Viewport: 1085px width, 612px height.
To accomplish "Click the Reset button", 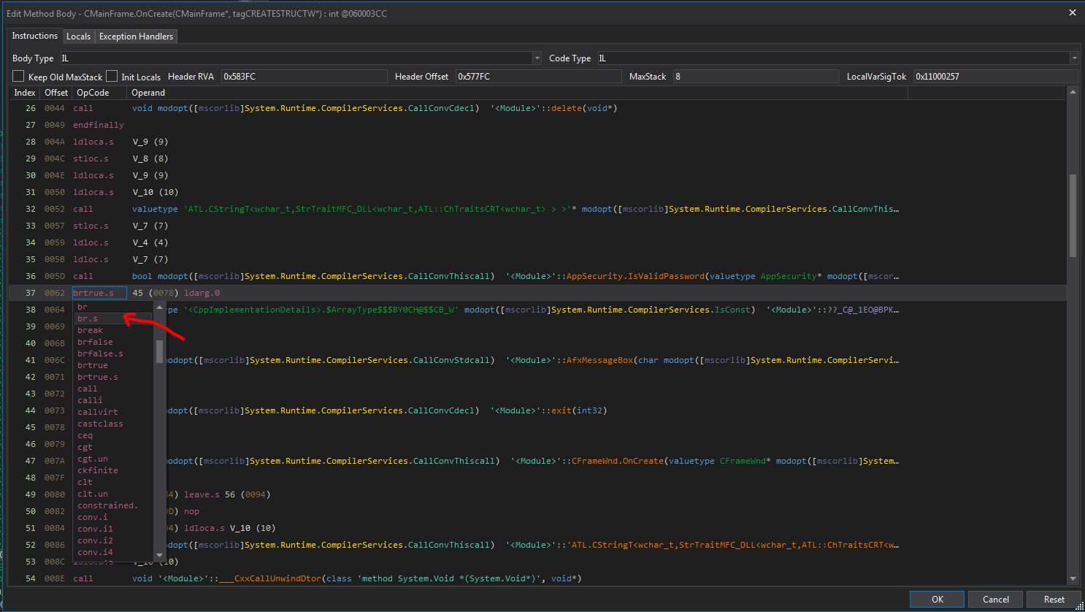I will [1054, 599].
